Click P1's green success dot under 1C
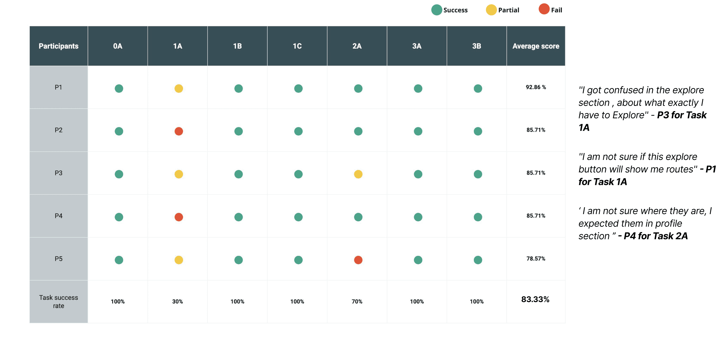This screenshot has width=721, height=339. (298, 88)
